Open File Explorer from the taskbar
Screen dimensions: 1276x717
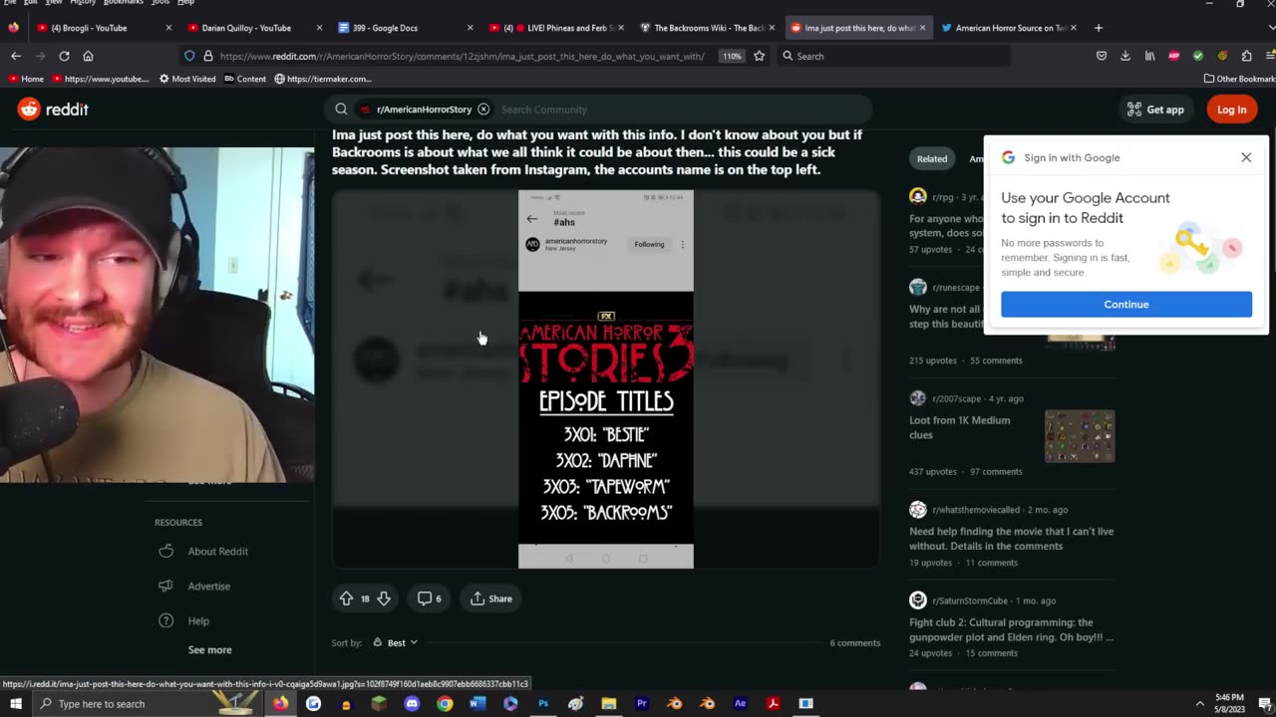coord(609,704)
